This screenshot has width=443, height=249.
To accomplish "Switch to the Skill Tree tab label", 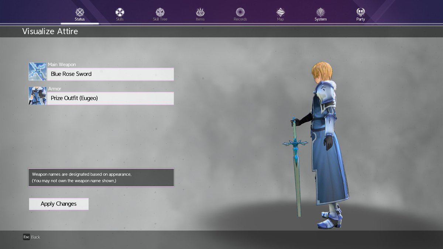I will [x=160, y=19].
